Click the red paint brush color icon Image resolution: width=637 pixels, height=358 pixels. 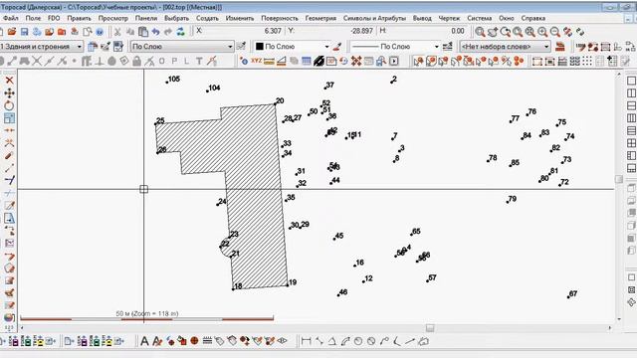336,47
